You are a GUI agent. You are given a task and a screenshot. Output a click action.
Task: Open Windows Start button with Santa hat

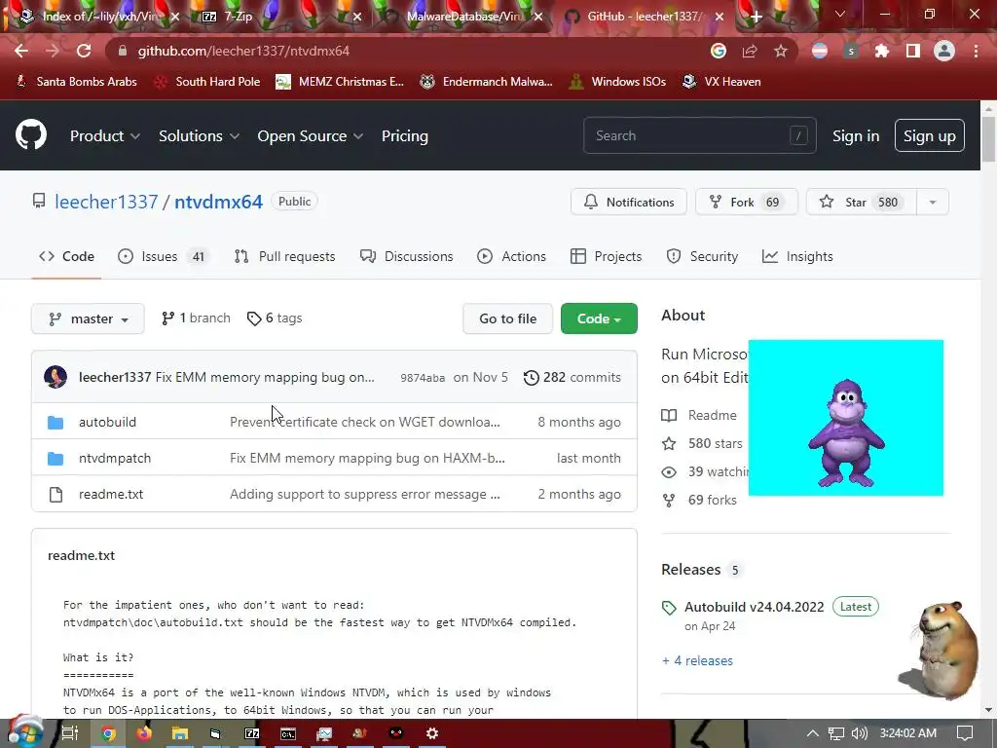(25, 732)
